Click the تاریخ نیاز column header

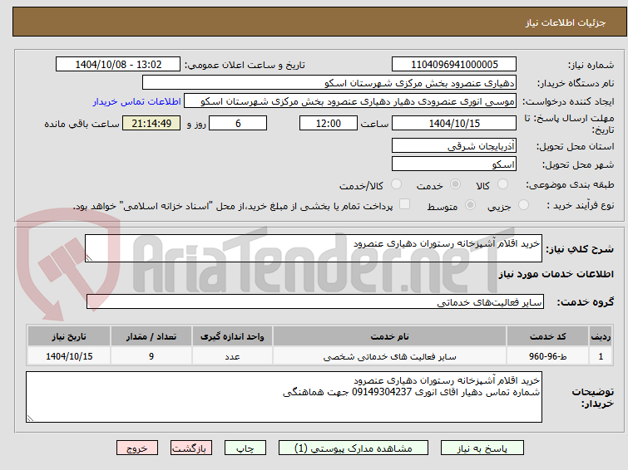click(69, 336)
